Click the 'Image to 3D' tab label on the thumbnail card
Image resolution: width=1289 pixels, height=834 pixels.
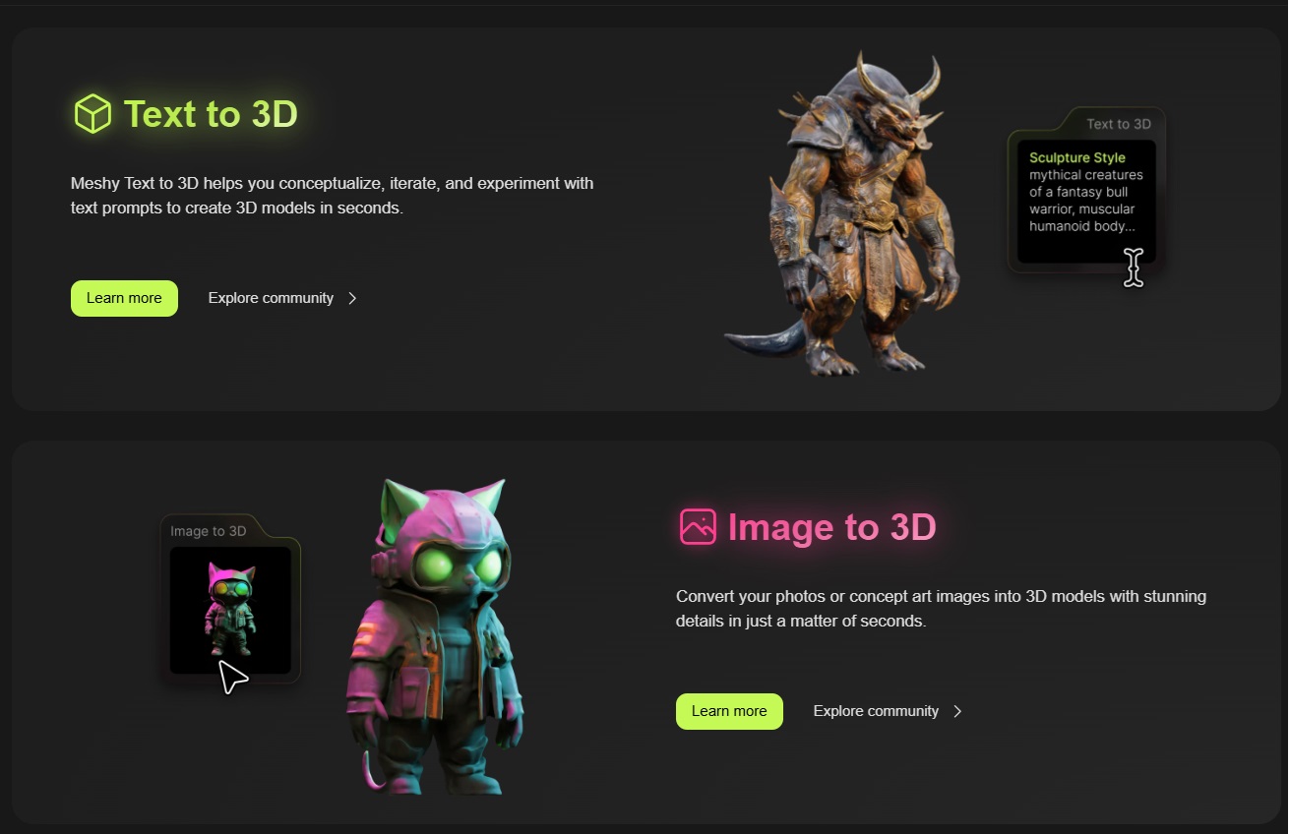pos(209,531)
